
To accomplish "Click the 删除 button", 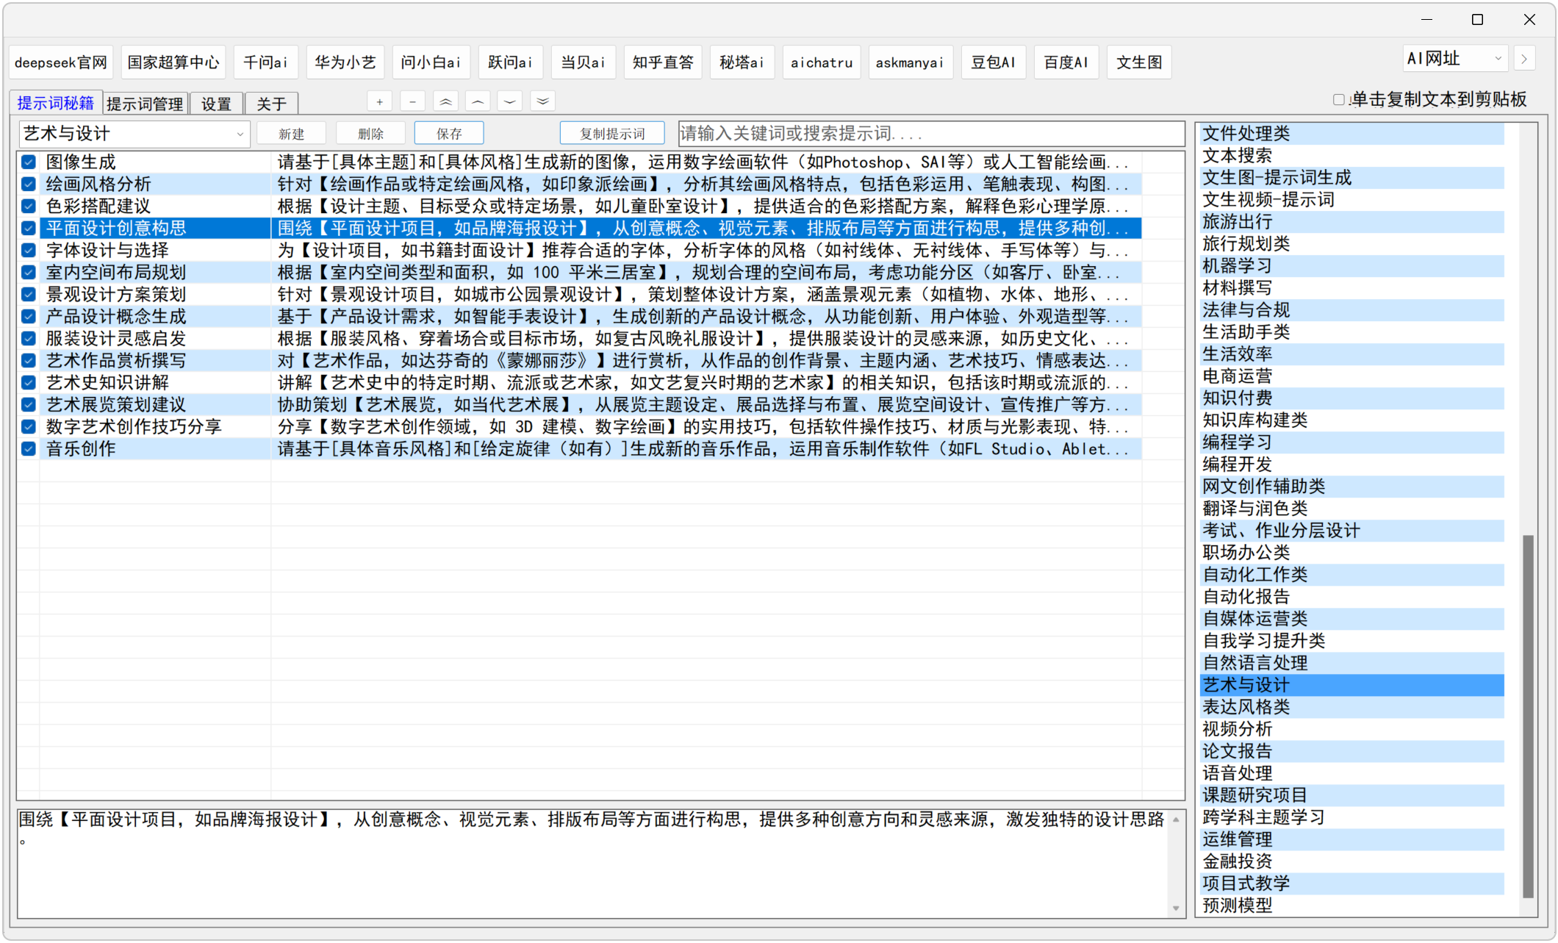I will (370, 134).
